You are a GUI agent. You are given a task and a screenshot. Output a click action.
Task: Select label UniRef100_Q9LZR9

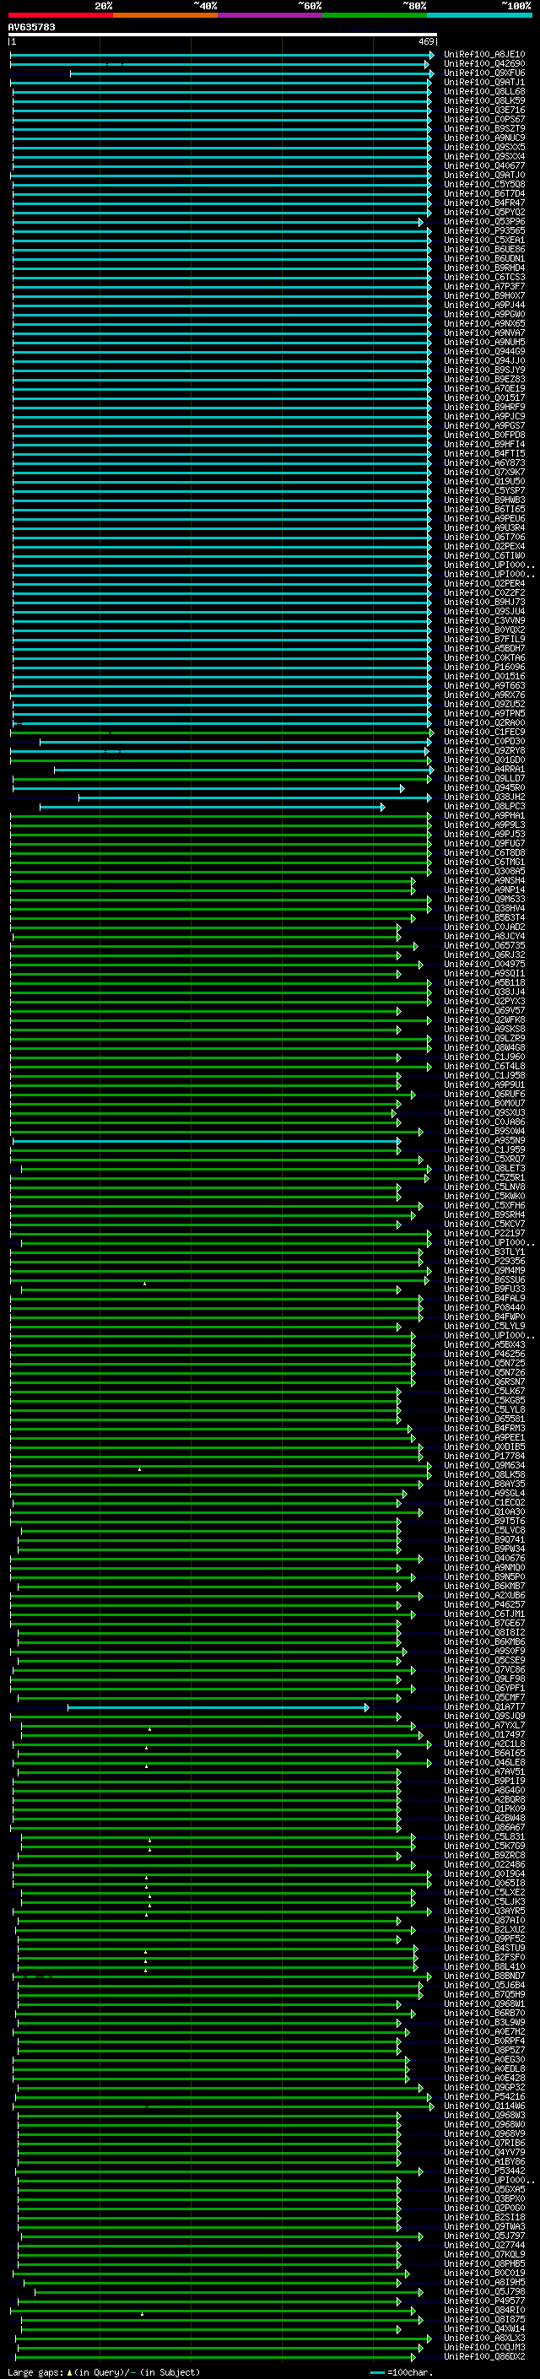pos(484,1039)
